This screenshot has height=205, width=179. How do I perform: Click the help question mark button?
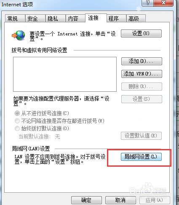pos(148,3)
